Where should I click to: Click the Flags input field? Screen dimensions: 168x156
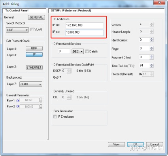[x=145, y=49]
